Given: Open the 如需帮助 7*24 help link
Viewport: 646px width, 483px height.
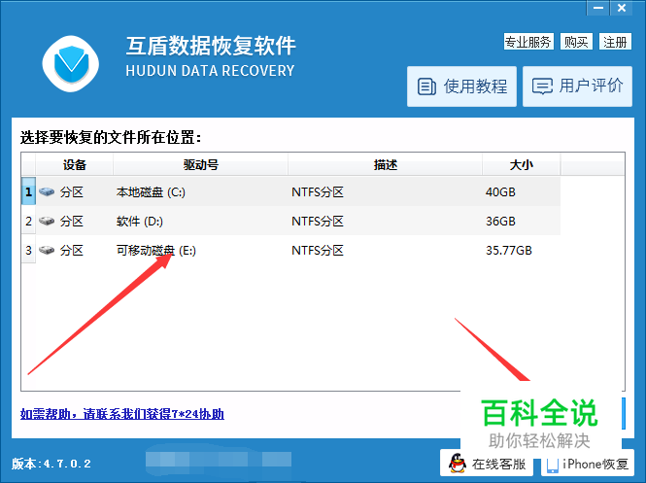Looking at the screenshot, I should tap(122, 414).
